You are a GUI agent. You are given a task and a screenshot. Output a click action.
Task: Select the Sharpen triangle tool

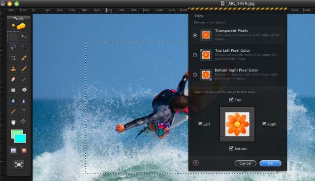click(24, 101)
